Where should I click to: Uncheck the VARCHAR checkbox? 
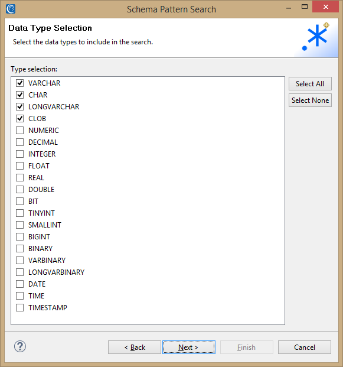[19, 83]
